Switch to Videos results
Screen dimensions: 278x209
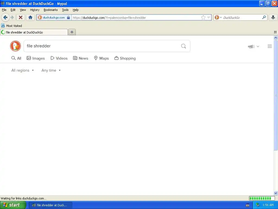pos(59,58)
